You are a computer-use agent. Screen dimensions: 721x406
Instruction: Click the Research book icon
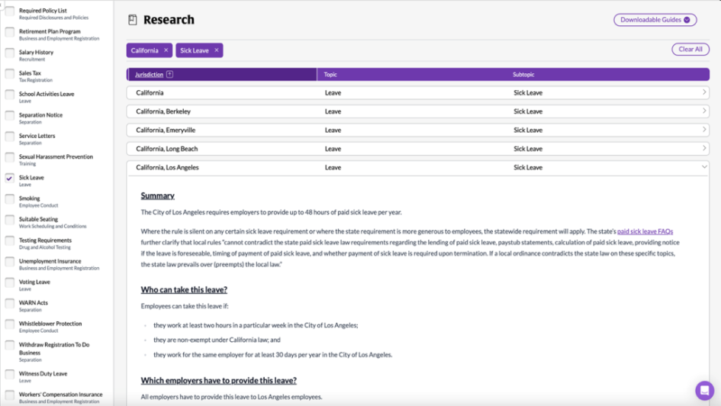pos(133,20)
